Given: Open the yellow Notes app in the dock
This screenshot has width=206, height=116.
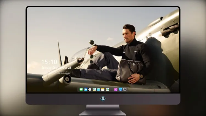Looking at the screenshot, I should click(x=103, y=90).
